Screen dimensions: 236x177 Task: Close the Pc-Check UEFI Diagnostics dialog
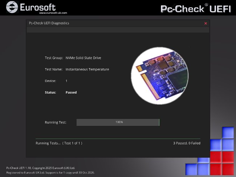(x=206, y=23)
